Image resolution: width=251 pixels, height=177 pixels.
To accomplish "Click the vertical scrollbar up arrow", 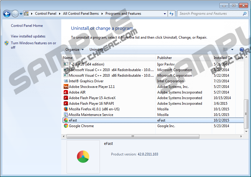I will tap(246, 57).
